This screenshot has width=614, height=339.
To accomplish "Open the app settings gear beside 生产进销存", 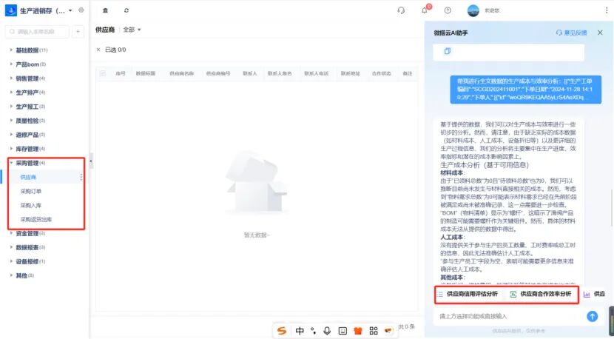I will [x=81, y=10].
